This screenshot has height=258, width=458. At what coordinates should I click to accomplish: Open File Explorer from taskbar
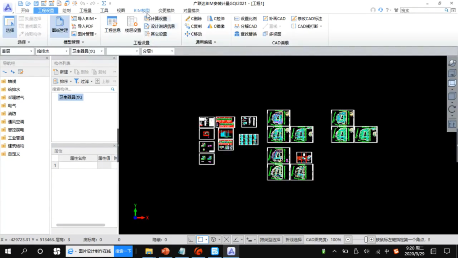[x=149, y=252]
